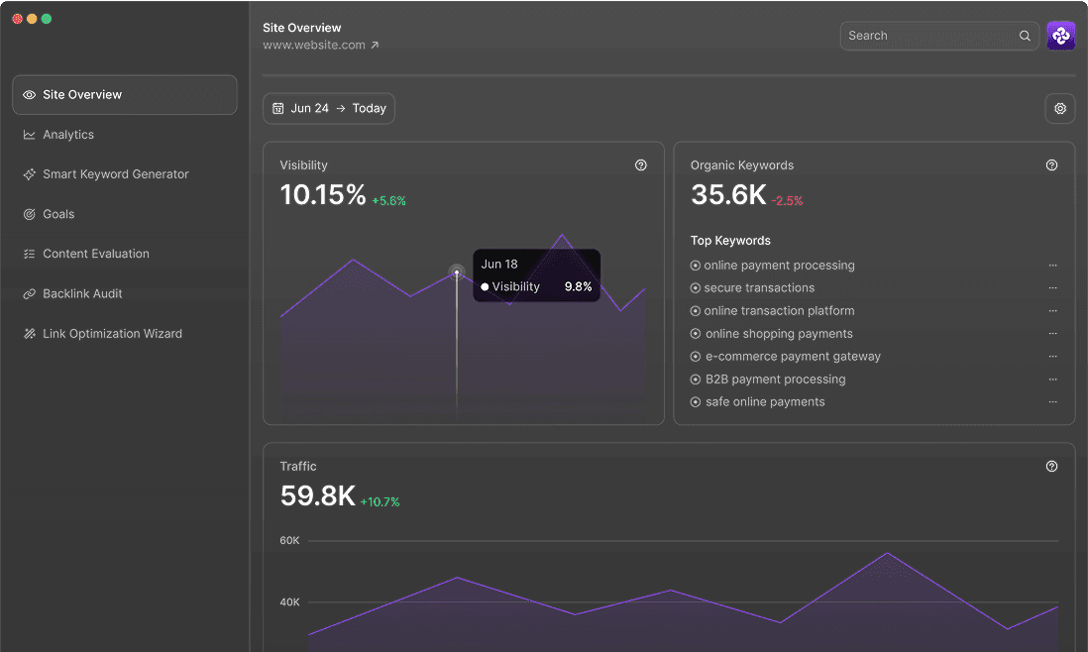Select radio bullet beside 'online payment processing'
This screenshot has height=652, width=1088.
696,266
